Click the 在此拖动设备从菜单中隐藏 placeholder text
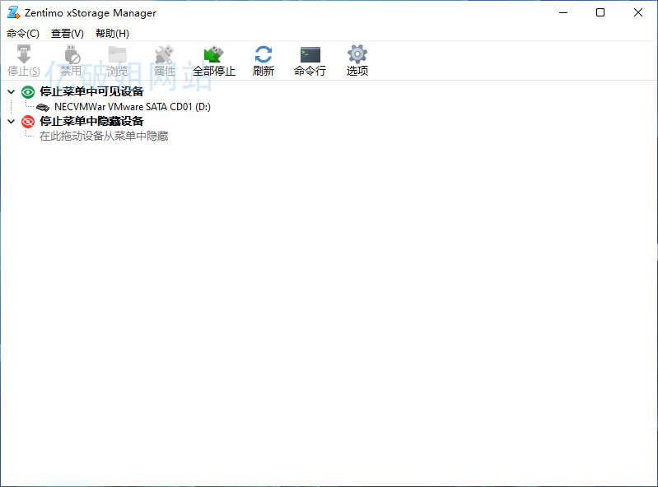658x487 pixels. pos(104,137)
